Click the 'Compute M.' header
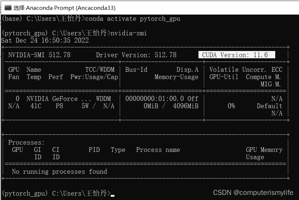Viewport: 299px width, 200px height. (263, 77)
